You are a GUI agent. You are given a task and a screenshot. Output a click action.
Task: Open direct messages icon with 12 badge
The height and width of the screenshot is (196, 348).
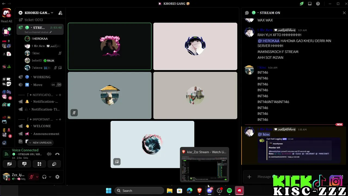7,13
